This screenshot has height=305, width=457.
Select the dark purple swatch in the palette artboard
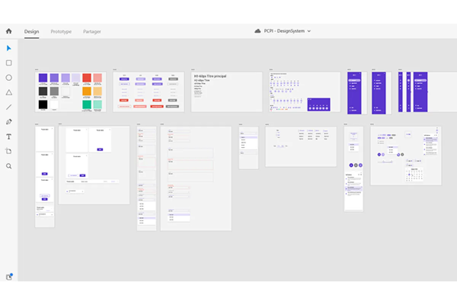pyautogui.click(x=43, y=77)
